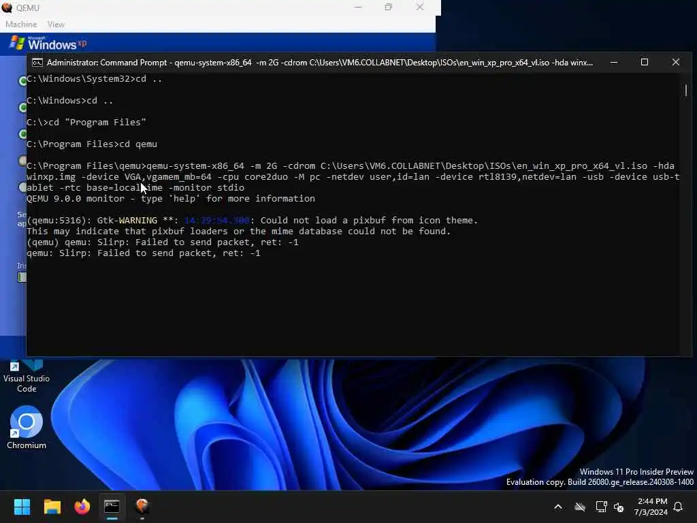Click the QEMU window title text
This screenshot has height=523, width=697.
pyautogui.click(x=27, y=8)
